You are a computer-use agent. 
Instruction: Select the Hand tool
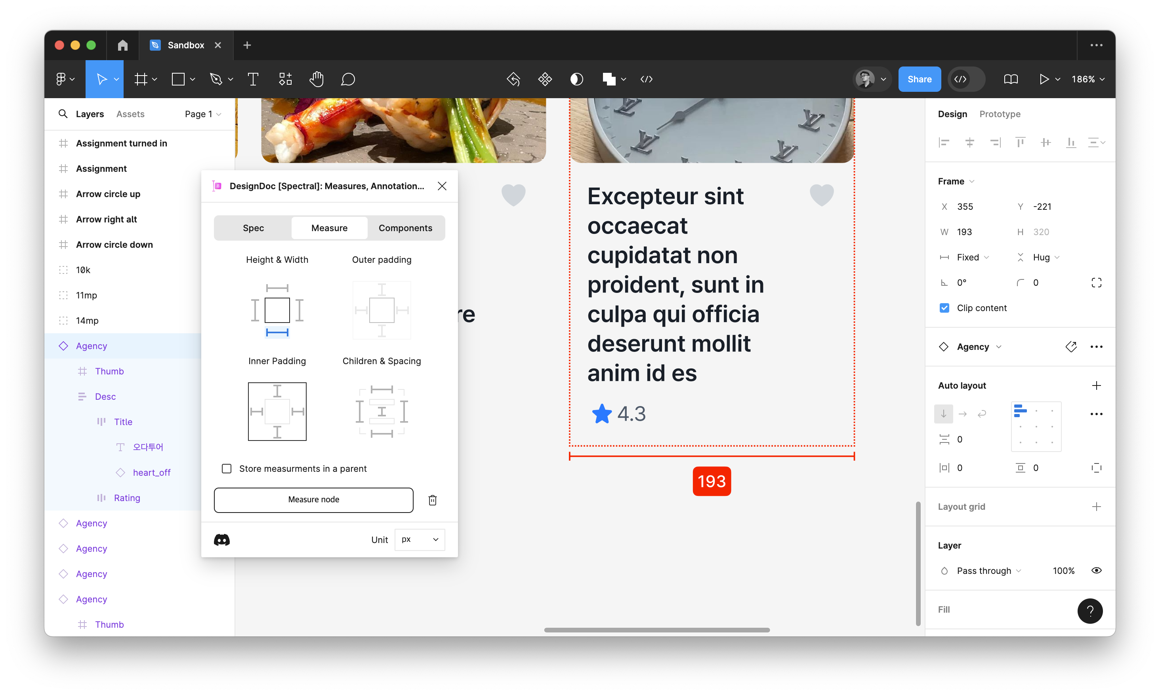(x=317, y=79)
